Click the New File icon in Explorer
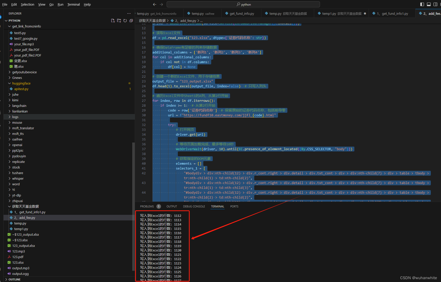Screen dimensions: 441x282 tap(113, 21)
